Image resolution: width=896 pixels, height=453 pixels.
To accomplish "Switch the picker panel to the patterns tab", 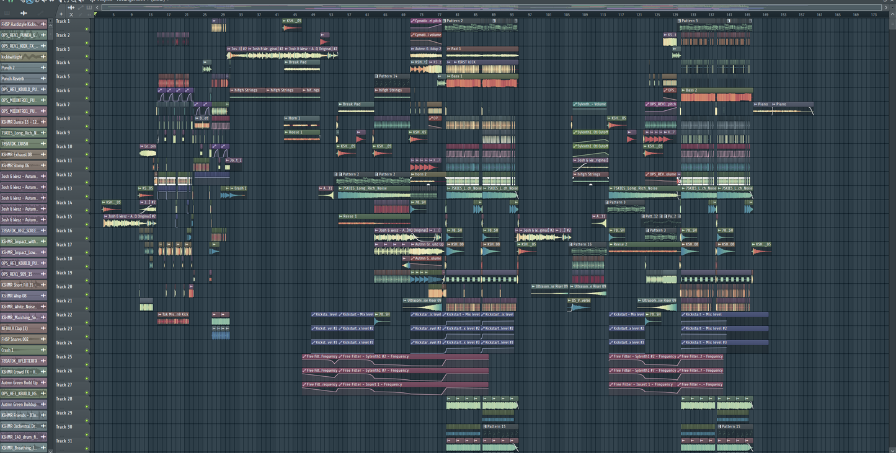I will point(7,13).
